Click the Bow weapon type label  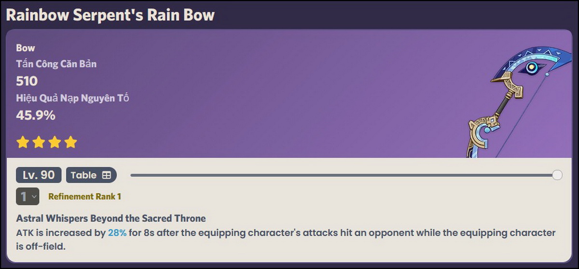click(26, 48)
